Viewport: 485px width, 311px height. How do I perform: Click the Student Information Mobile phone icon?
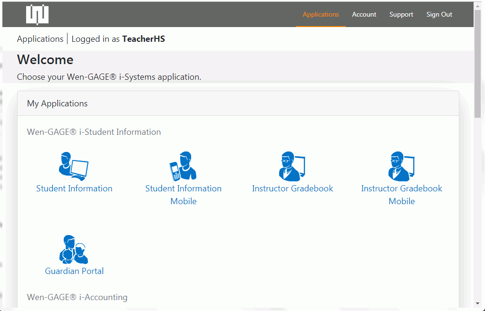click(x=183, y=166)
